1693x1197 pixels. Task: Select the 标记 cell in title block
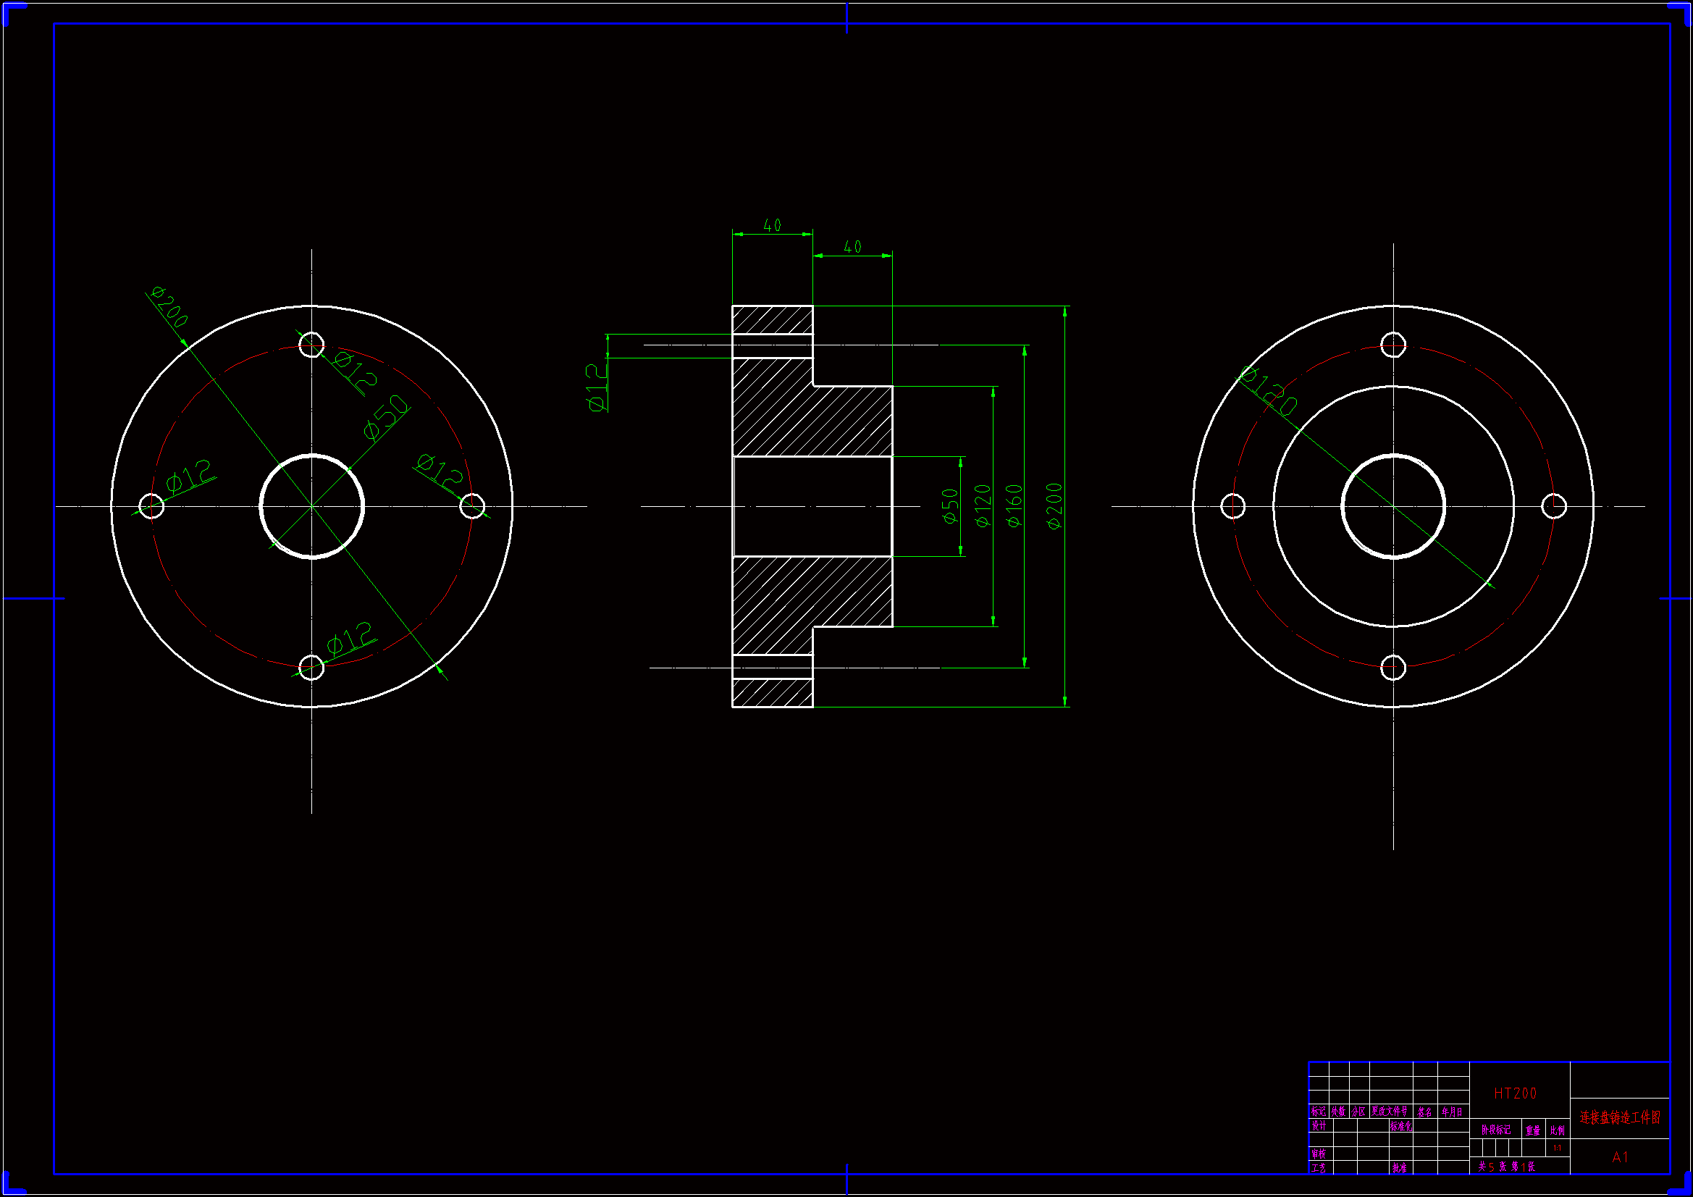click(1318, 1112)
